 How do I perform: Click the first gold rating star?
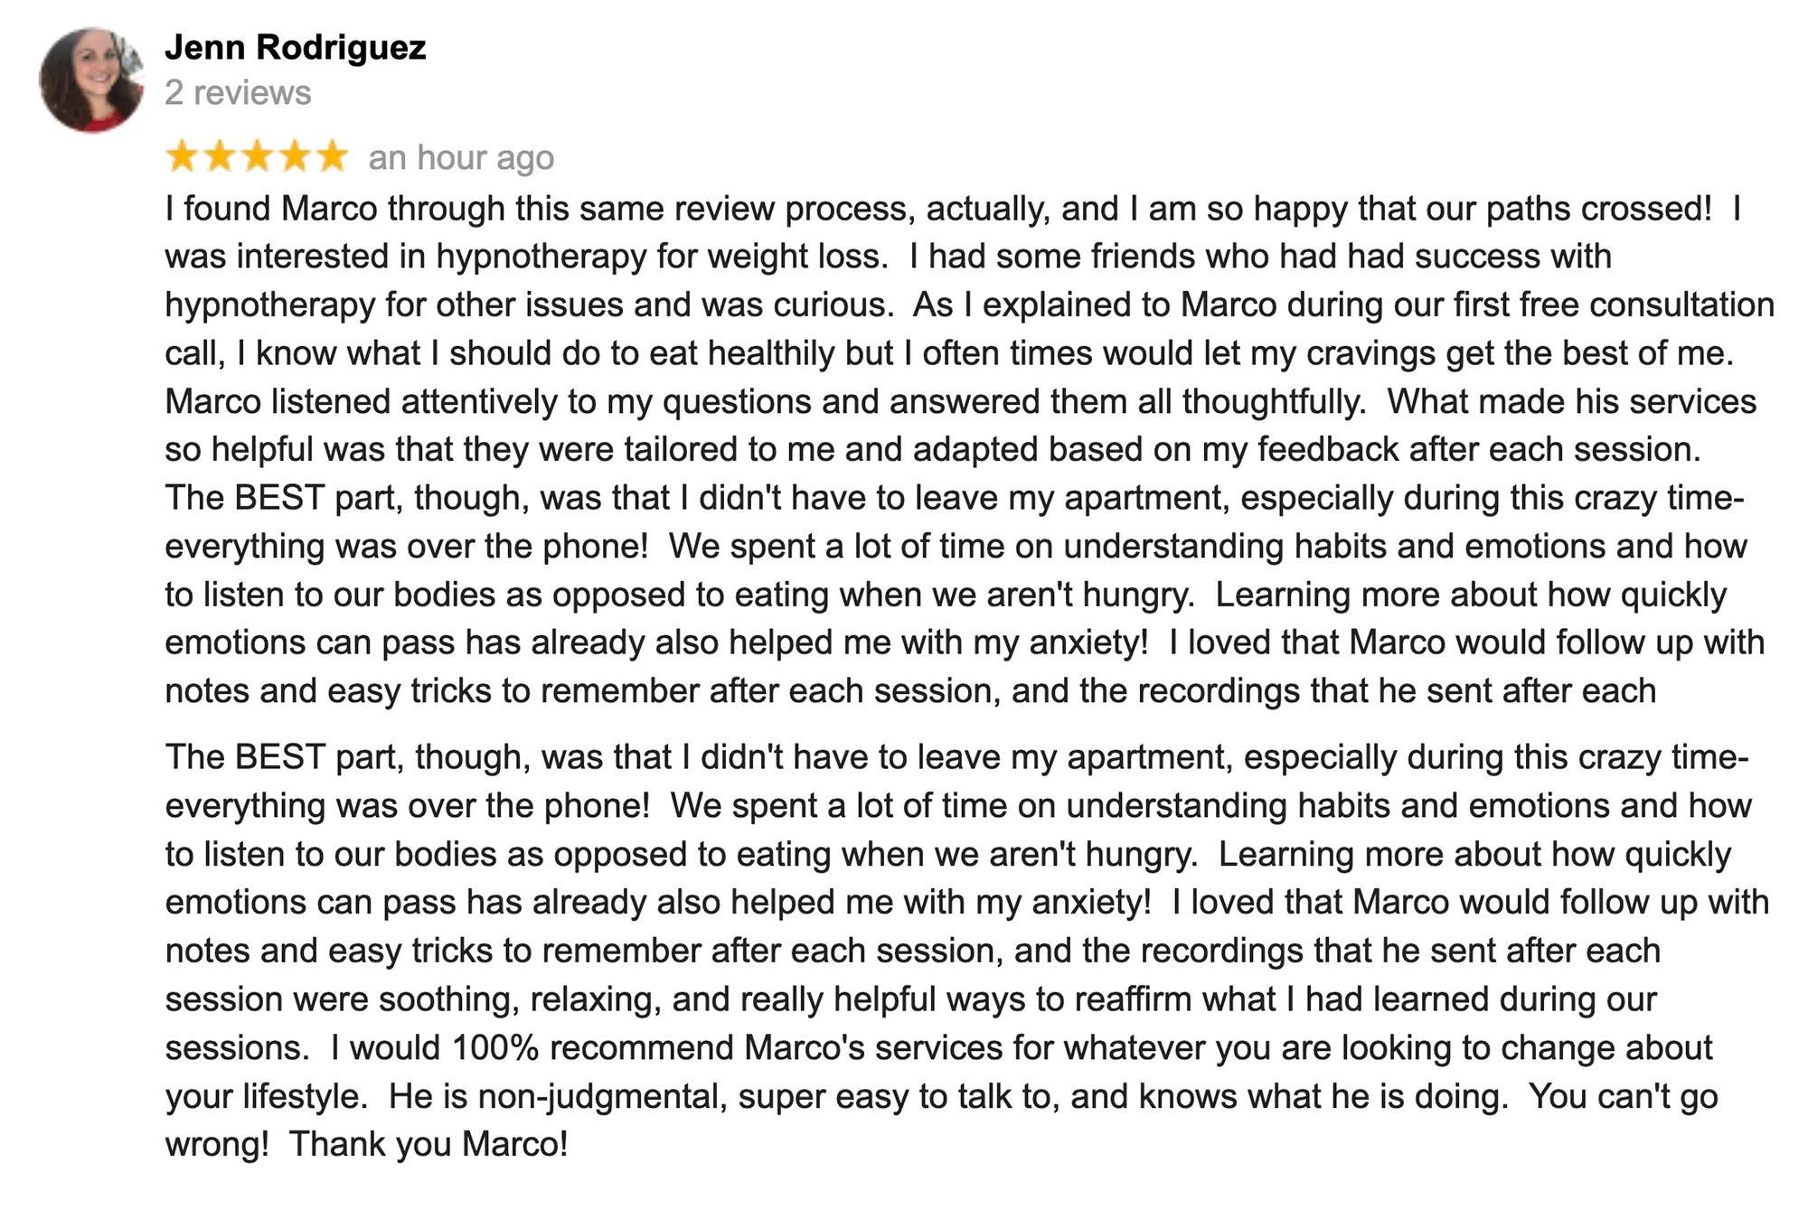tap(183, 156)
